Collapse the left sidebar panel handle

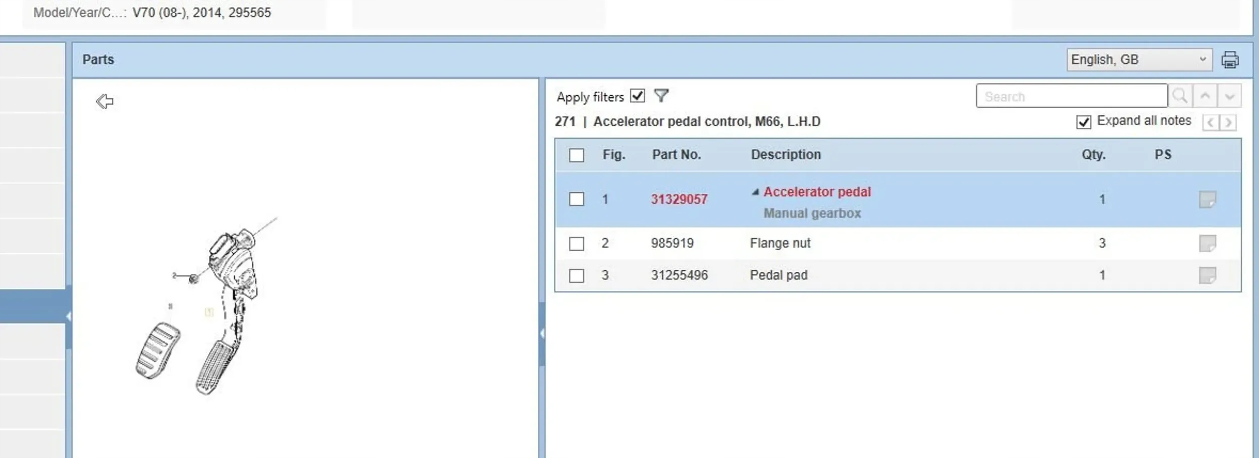(x=68, y=316)
